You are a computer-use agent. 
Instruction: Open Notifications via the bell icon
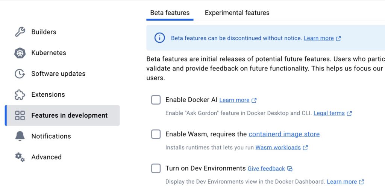point(20,136)
